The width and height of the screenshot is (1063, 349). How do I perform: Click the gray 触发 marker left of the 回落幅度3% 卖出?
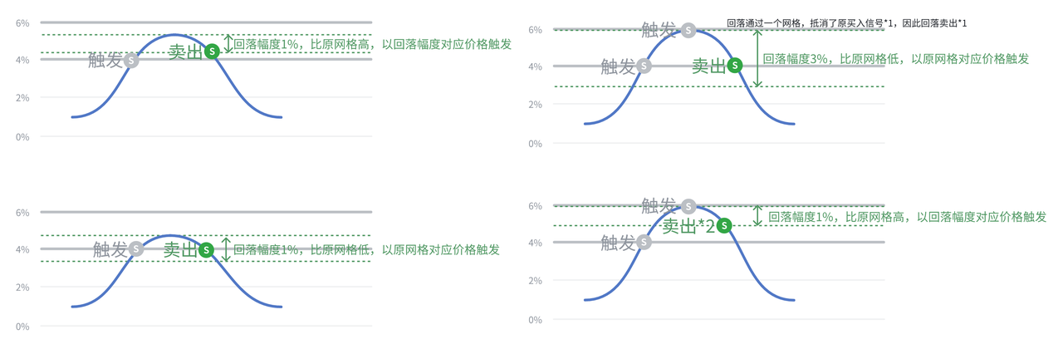(645, 66)
